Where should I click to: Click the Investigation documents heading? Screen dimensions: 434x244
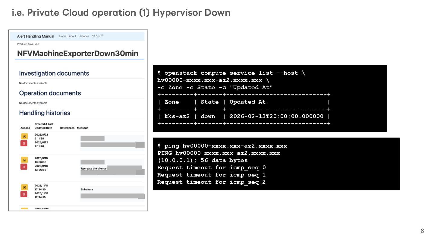click(x=54, y=74)
